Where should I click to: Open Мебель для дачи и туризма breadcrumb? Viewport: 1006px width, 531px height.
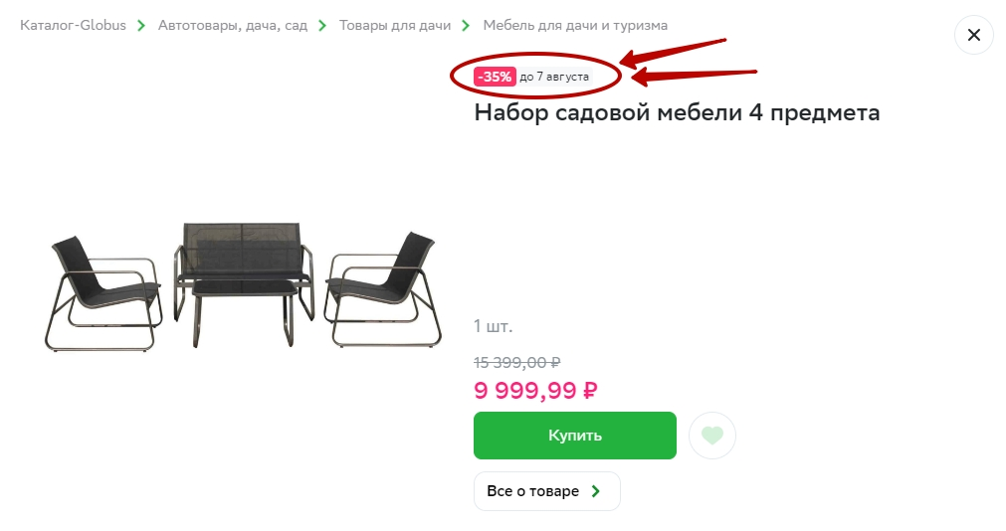pos(575,26)
